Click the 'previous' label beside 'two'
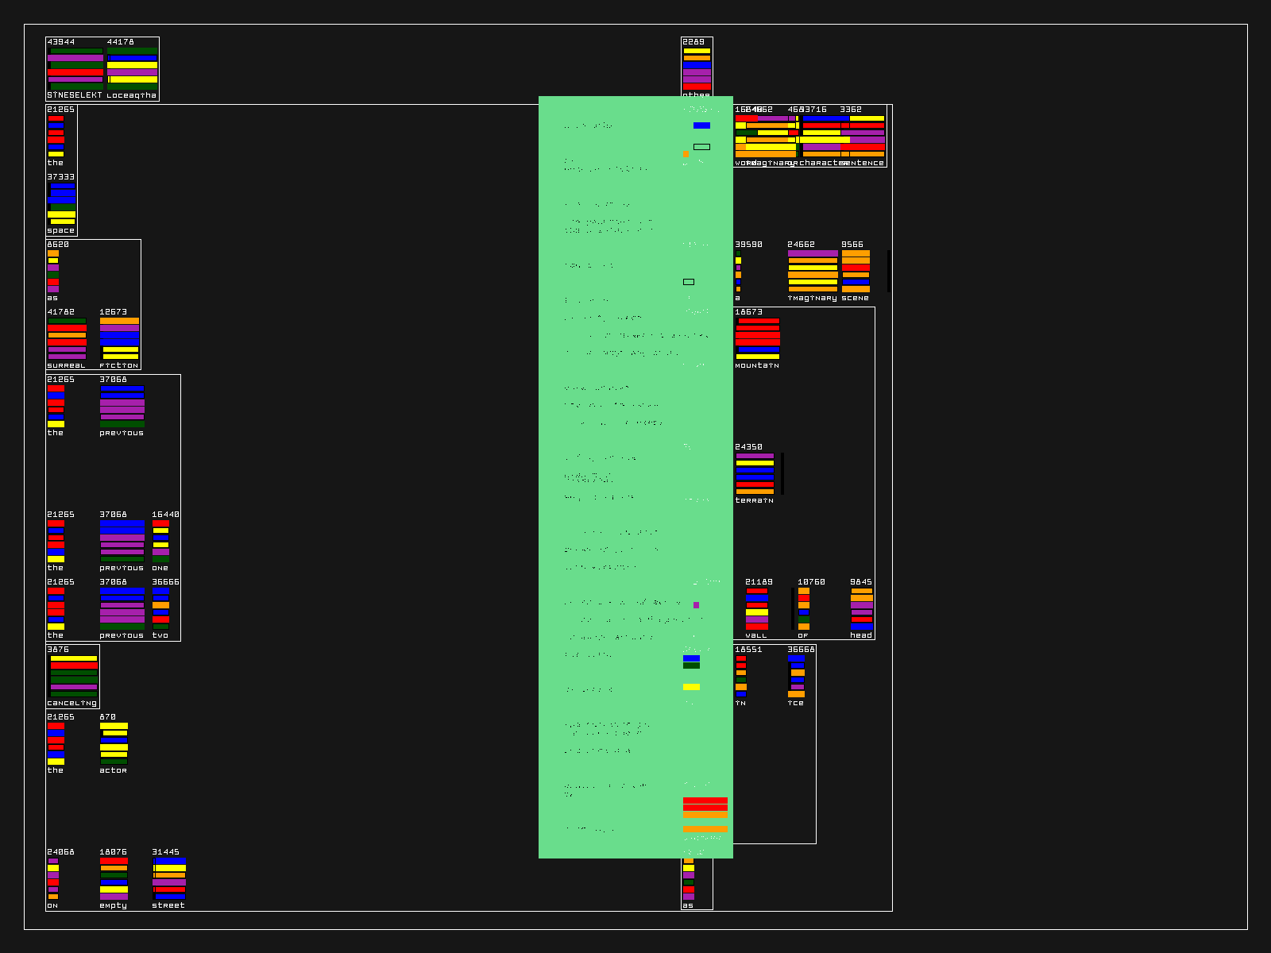Viewport: 1271px width, 953px height. [122, 635]
